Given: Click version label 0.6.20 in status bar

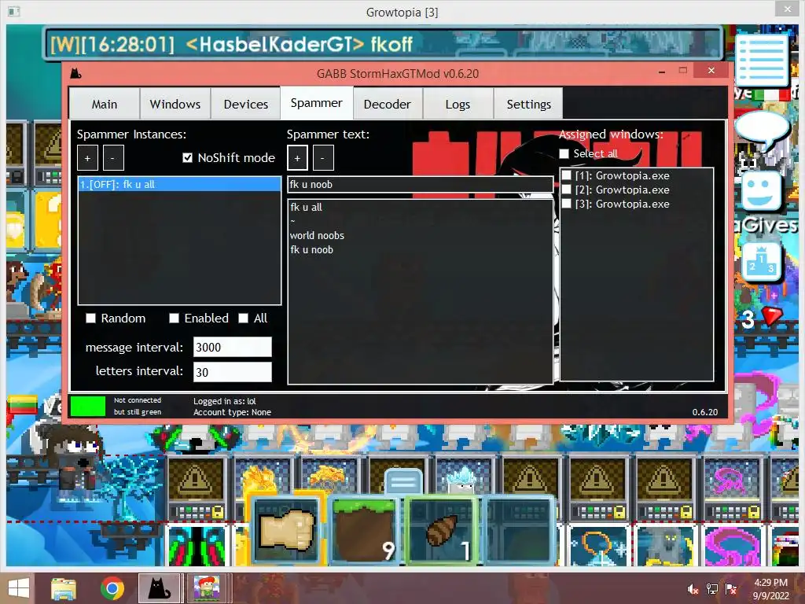Looking at the screenshot, I should click(x=705, y=412).
